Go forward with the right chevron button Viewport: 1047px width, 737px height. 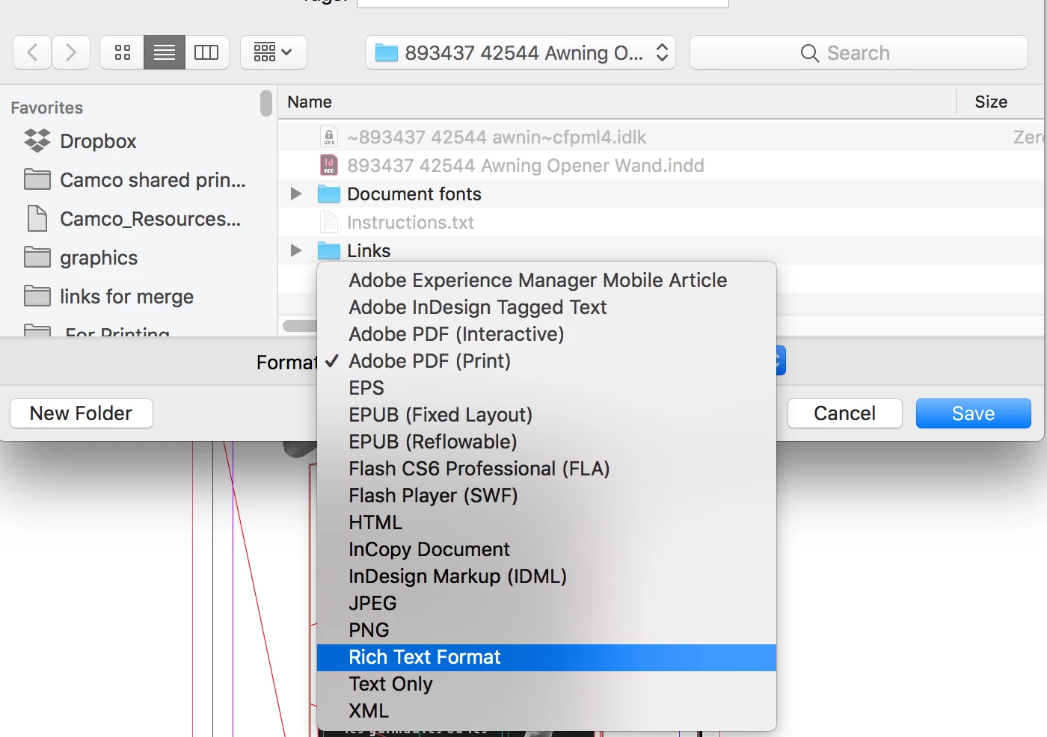point(71,52)
